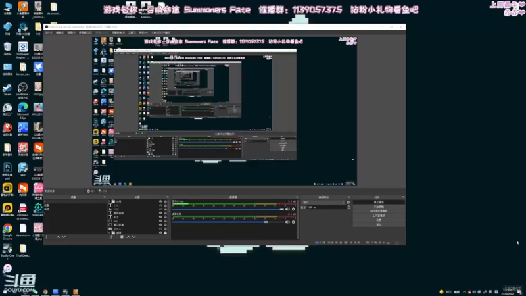Click the 退出 button in Controls
This screenshot has width=526, height=296.
point(379,224)
